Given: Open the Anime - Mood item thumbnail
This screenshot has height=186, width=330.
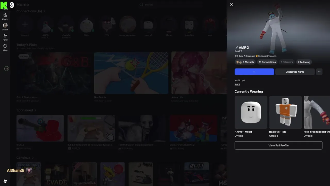Looking at the screenshot, I should [251, 112].
